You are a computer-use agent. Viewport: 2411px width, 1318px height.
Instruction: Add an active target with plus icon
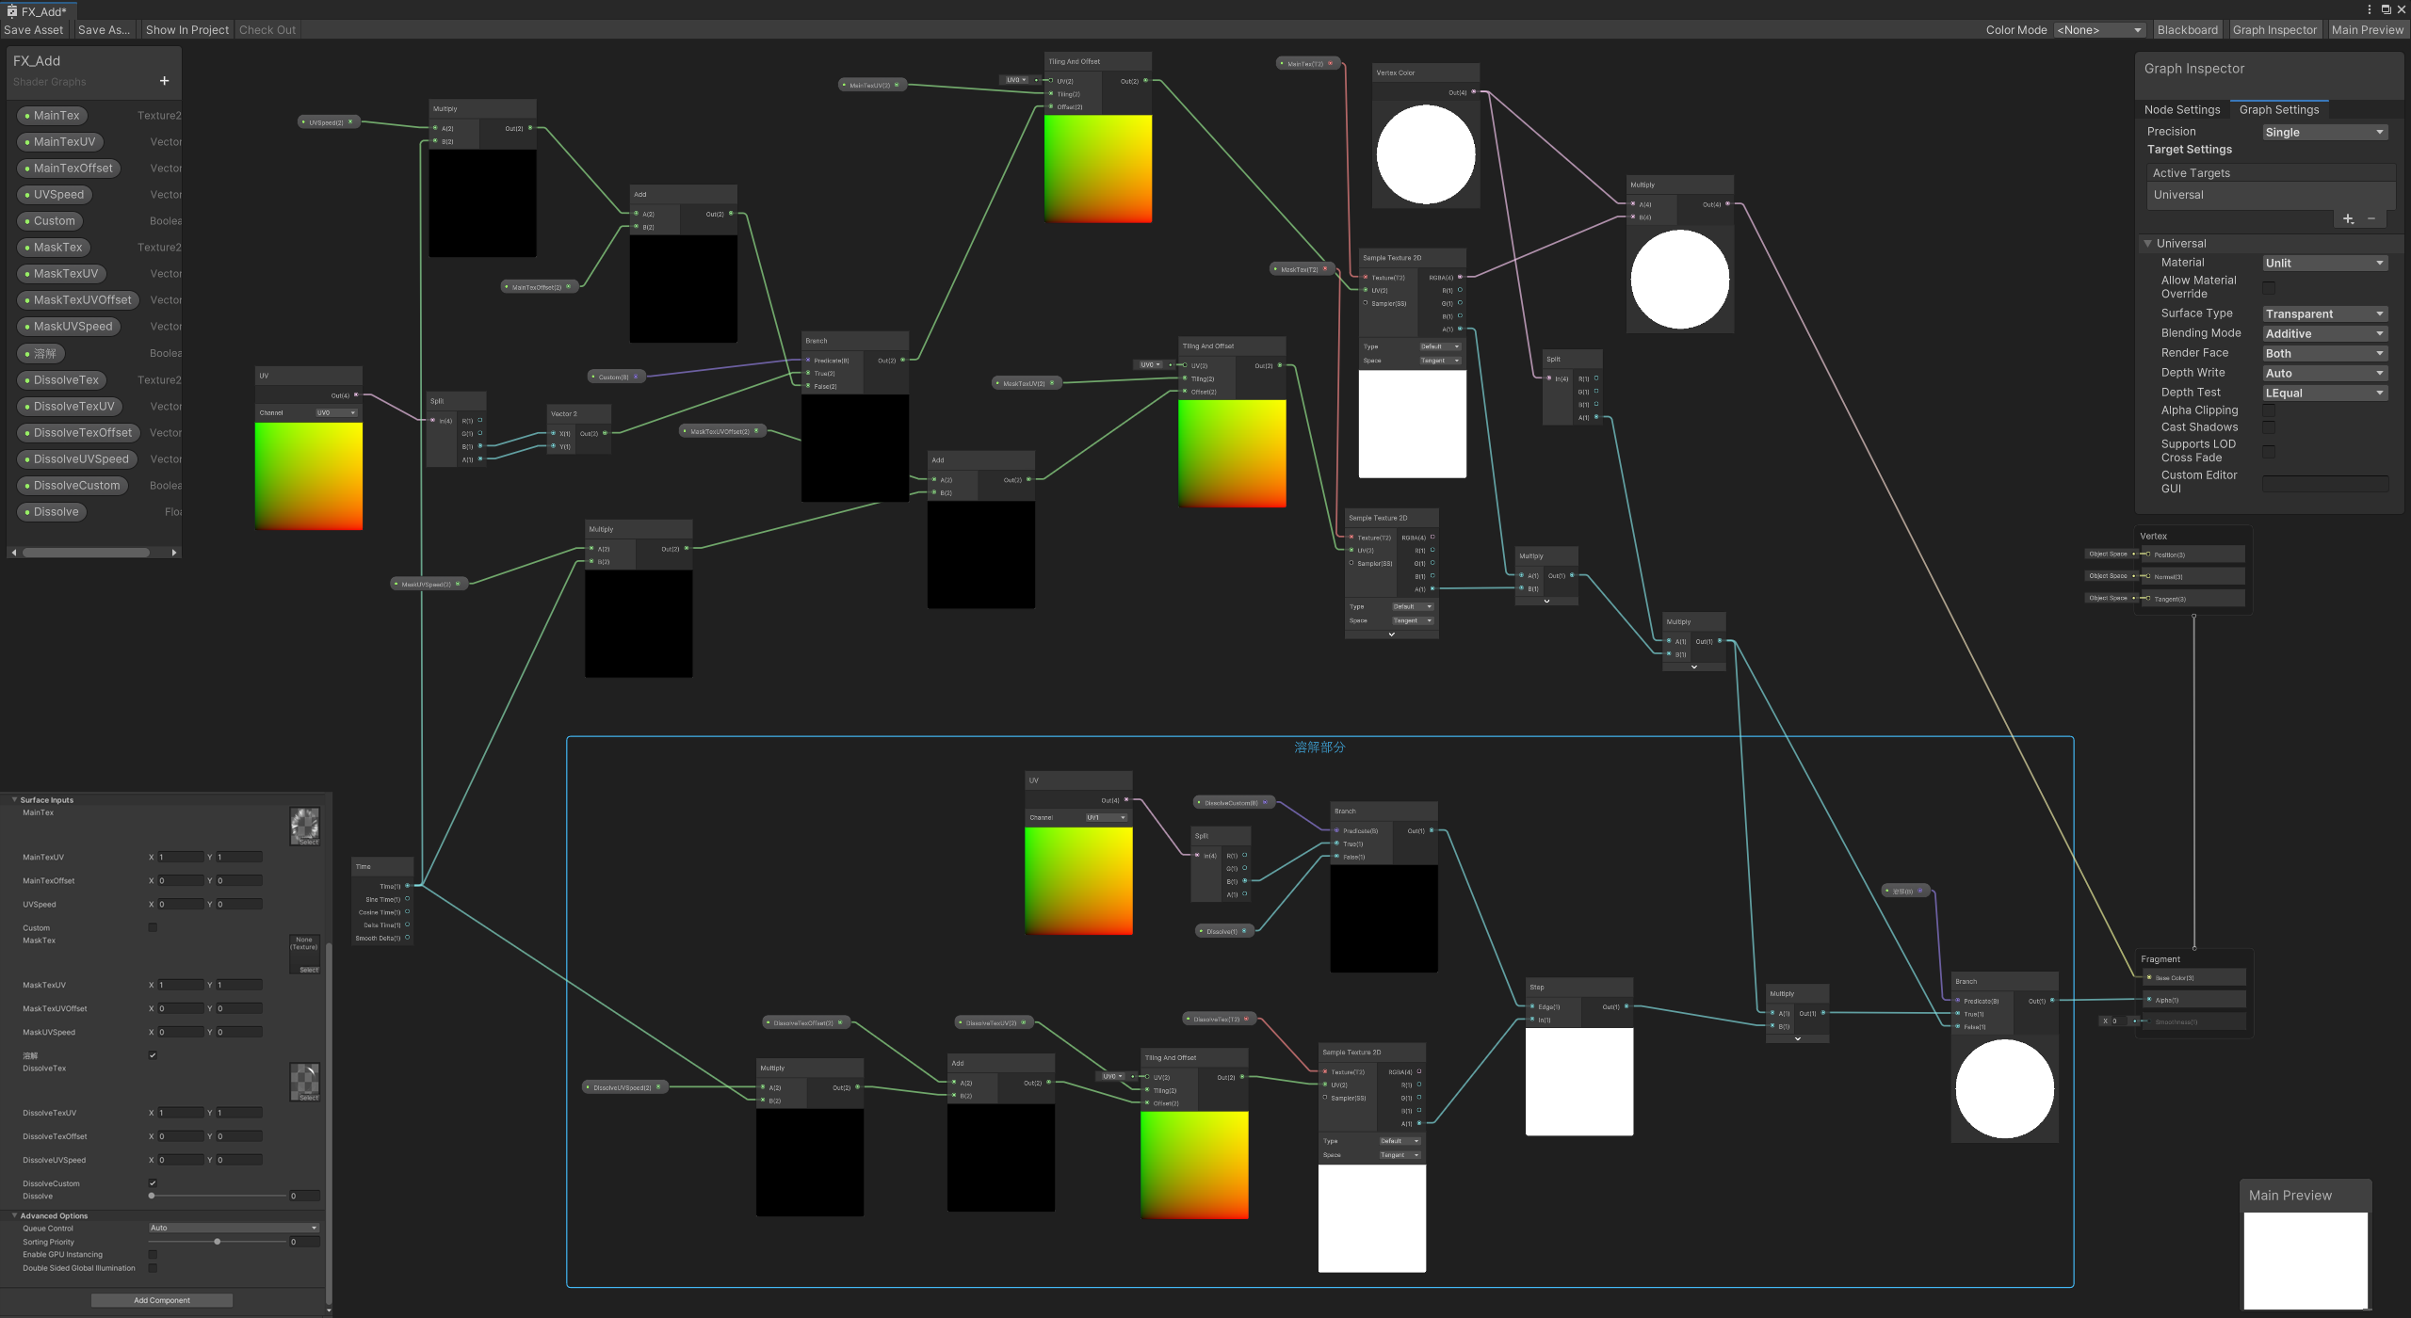2348,219
